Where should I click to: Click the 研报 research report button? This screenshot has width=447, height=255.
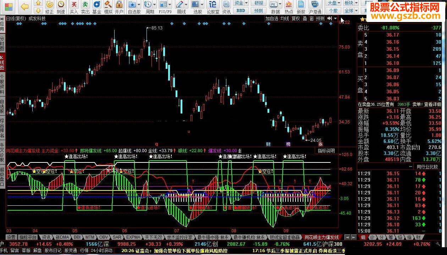pyautogui.click(x=259, y=3)
